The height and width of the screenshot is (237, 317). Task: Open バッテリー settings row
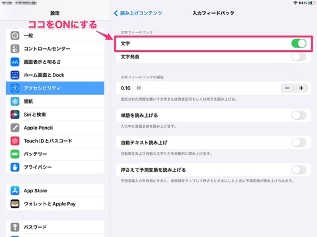pos(55,154)
